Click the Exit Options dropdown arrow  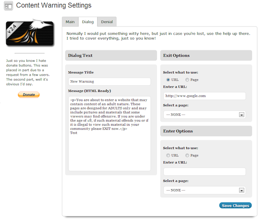point(242,115)
